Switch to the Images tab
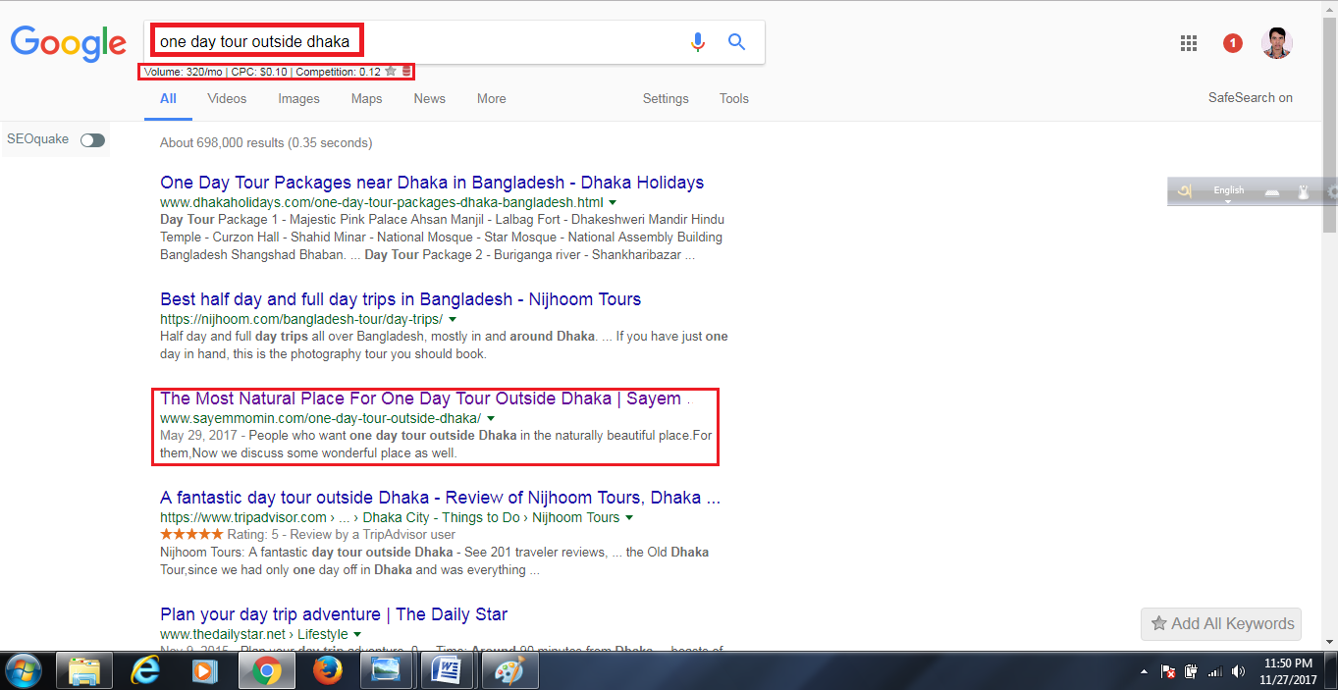 [298, 98]
